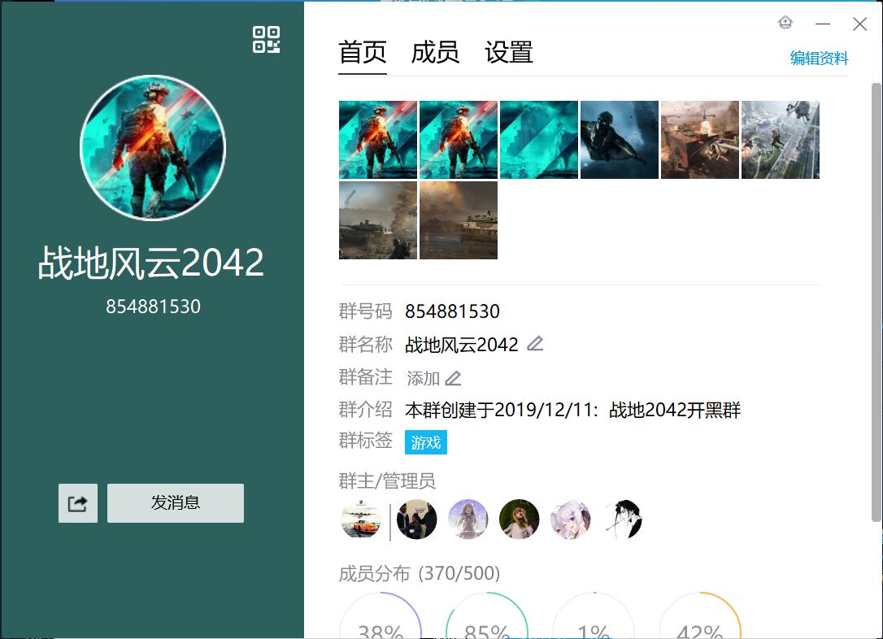This screenshot has height=639, width=883.
Task: Click 添加 to add group remark
Action: pos(423,378)
